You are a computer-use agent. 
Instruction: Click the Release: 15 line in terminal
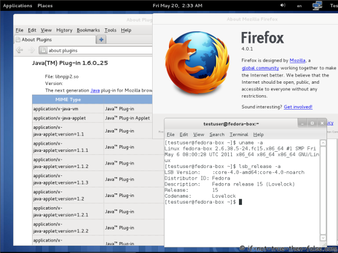(191, 190)
